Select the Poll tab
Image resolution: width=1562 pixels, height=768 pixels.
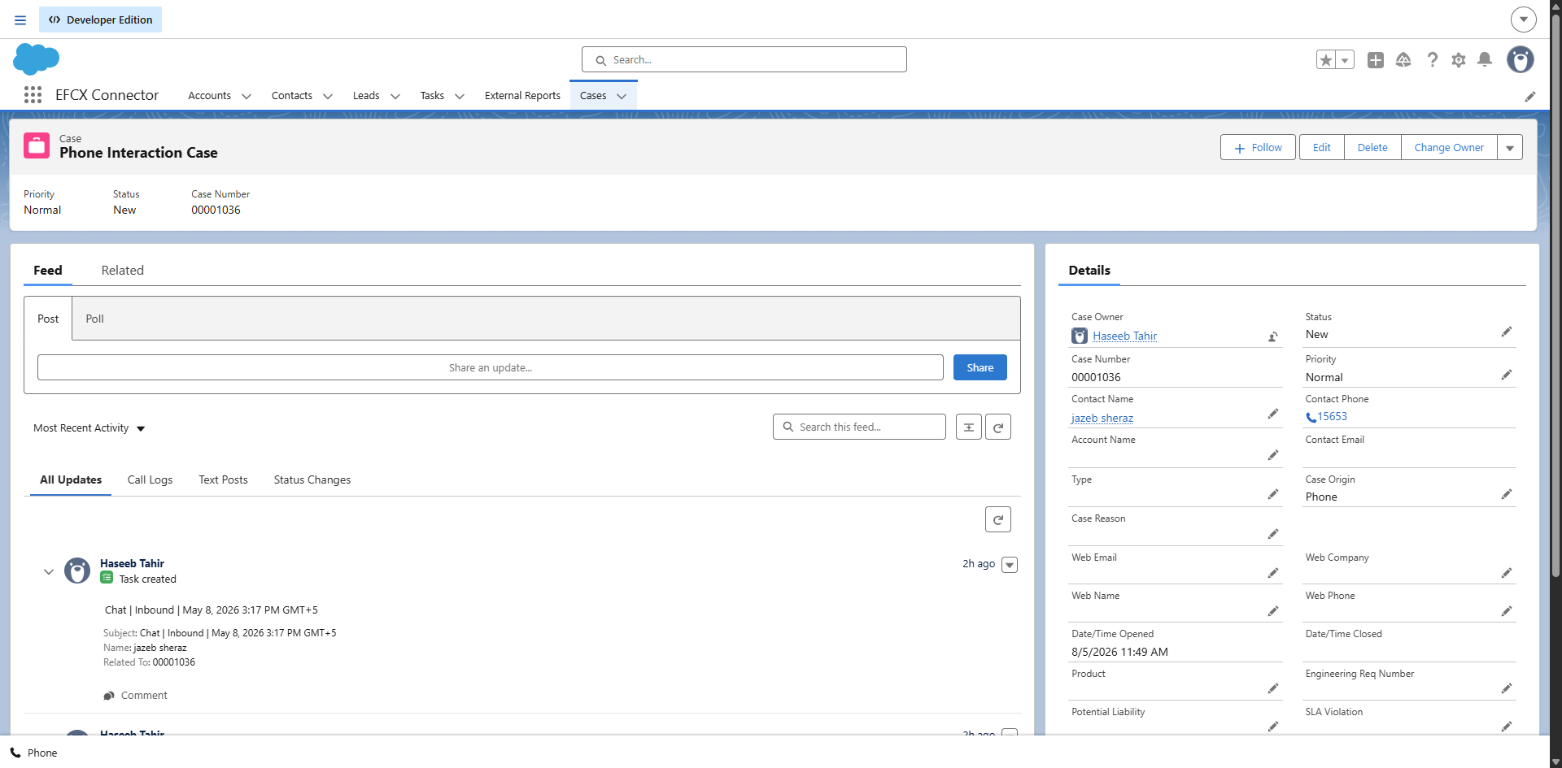pos(95,319)
